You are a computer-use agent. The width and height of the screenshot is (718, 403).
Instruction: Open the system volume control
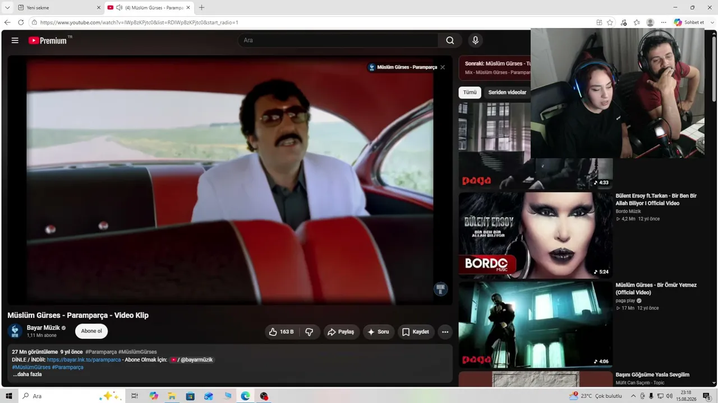[669, 396]
